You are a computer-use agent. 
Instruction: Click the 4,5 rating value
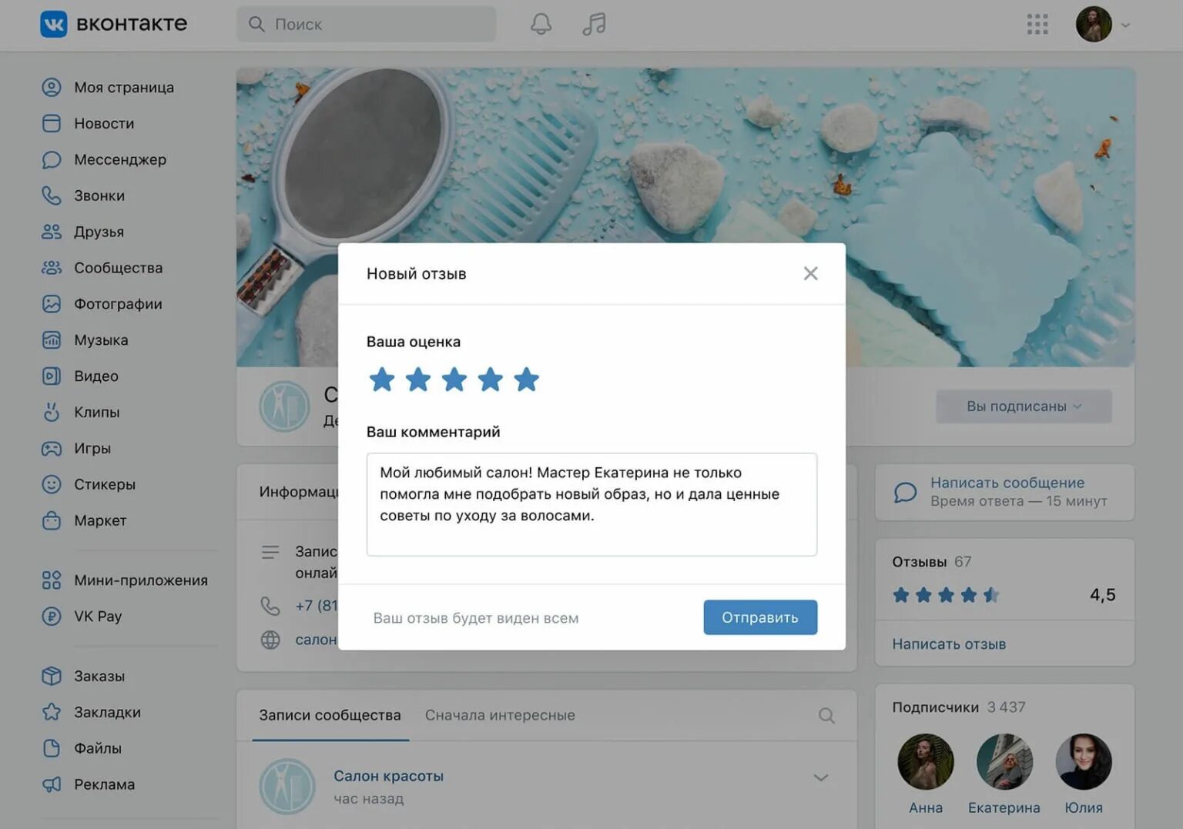(x=1102, y=595)
